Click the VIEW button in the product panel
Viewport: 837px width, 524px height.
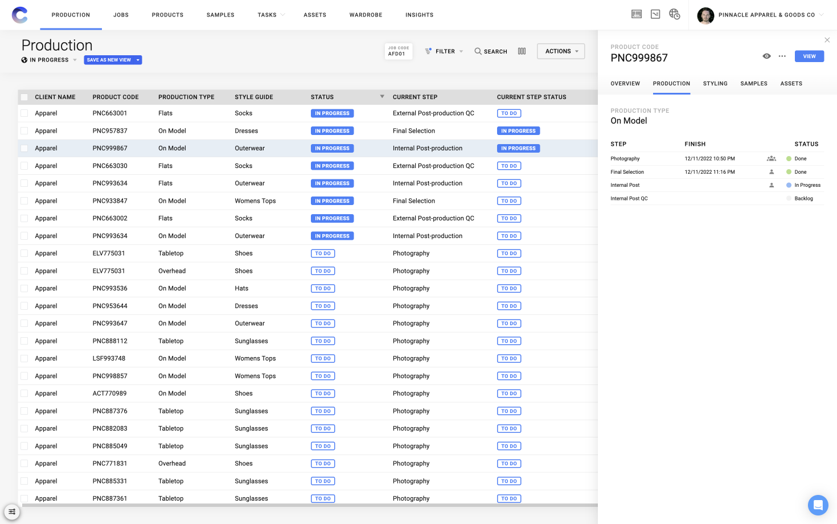(809, 56)
